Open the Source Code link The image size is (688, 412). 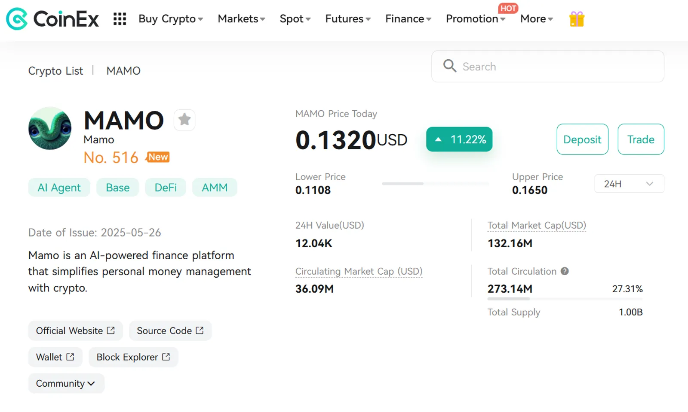170,331
